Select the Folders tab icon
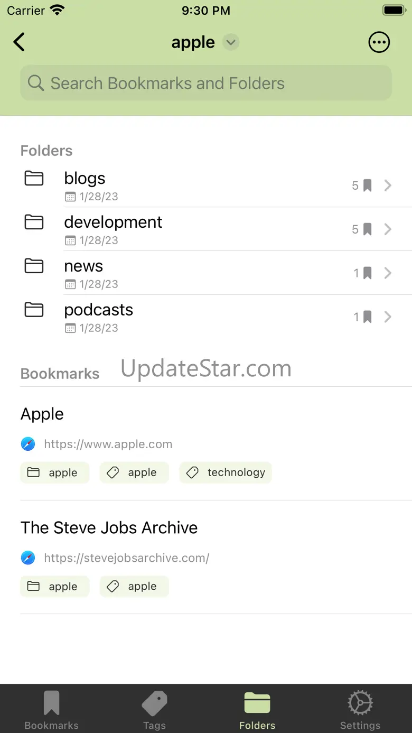412x733 pixels. coord(257,703)
